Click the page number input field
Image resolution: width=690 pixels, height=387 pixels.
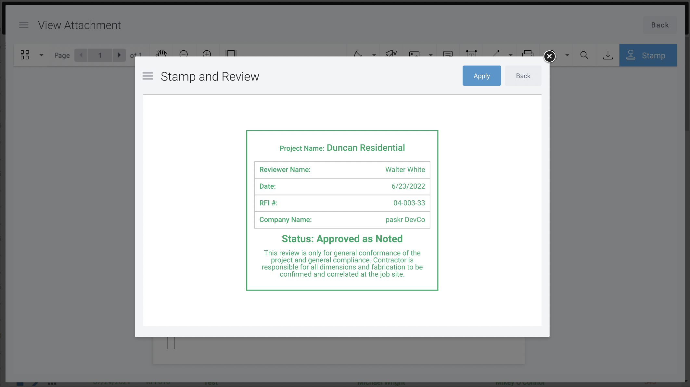tap(100, 55)
